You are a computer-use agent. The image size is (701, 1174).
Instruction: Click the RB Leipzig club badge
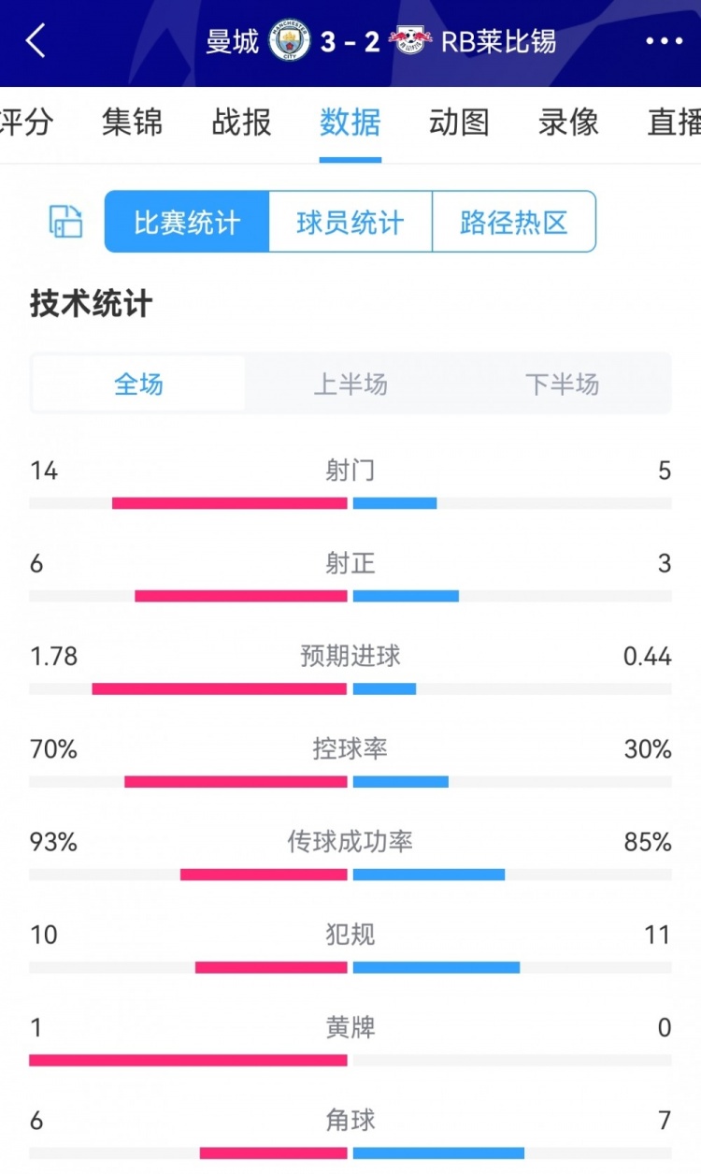[408, 40]
